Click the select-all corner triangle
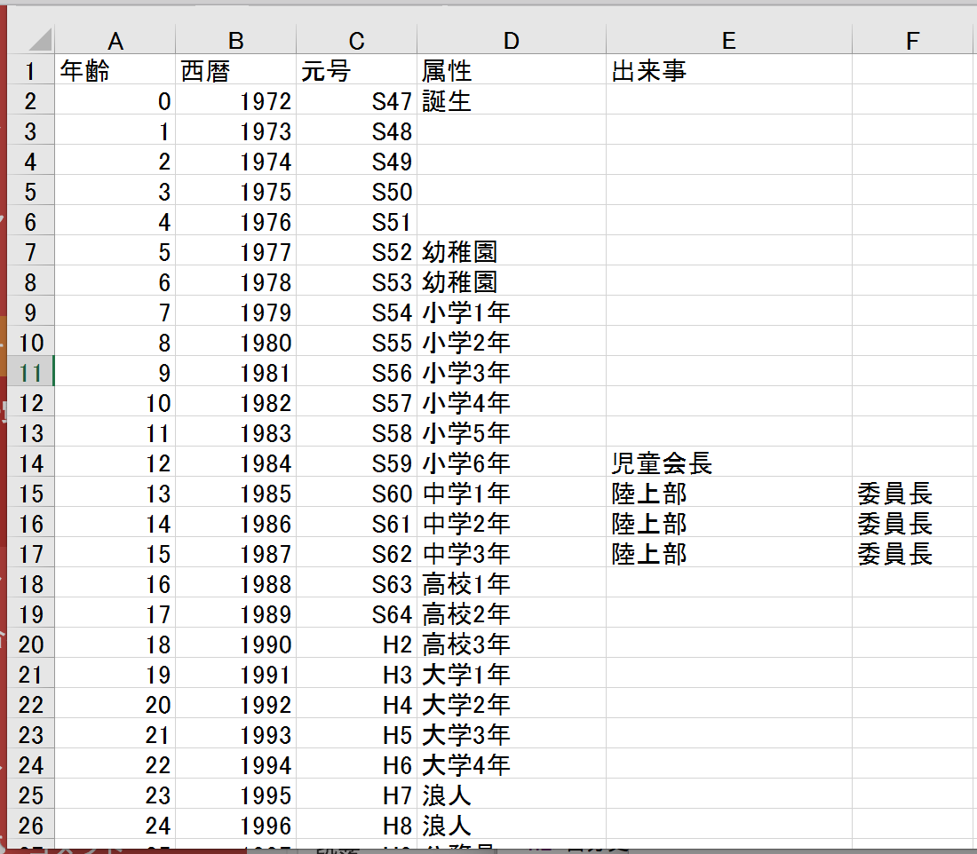 point(40,40)
